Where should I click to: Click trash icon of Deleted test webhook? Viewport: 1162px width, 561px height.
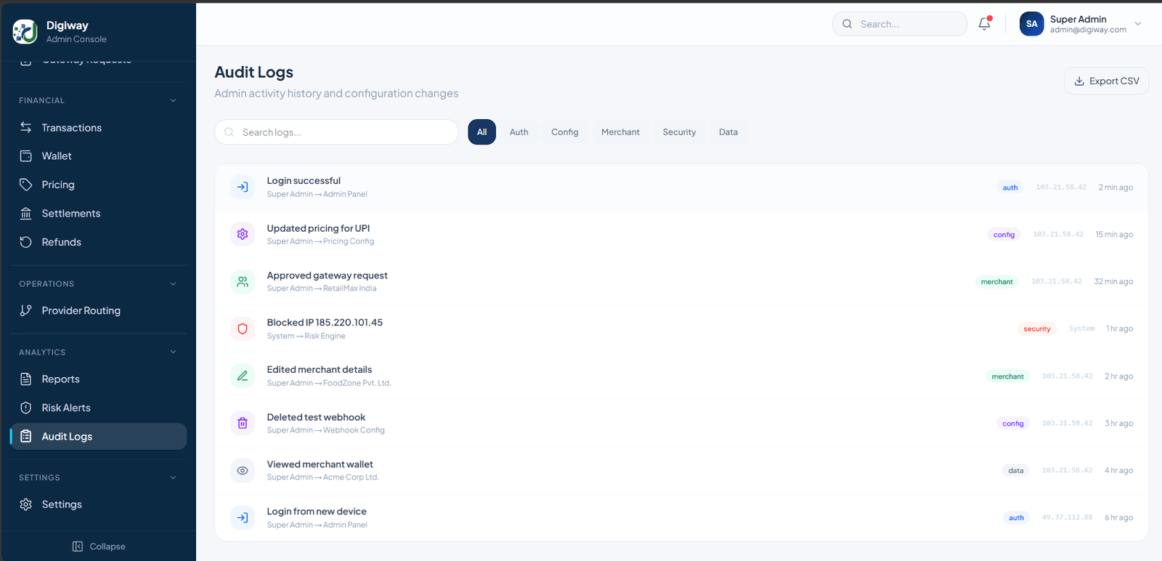click(243, 423)
